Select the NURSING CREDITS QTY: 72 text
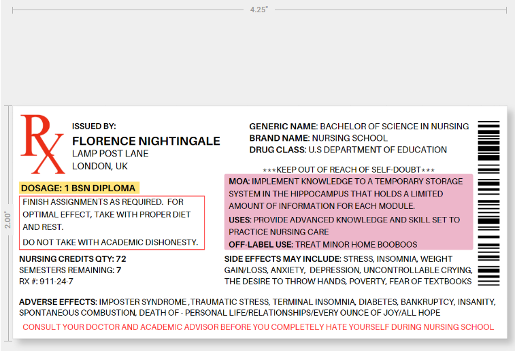Screen dimensions: 515x351 point(72,259)
